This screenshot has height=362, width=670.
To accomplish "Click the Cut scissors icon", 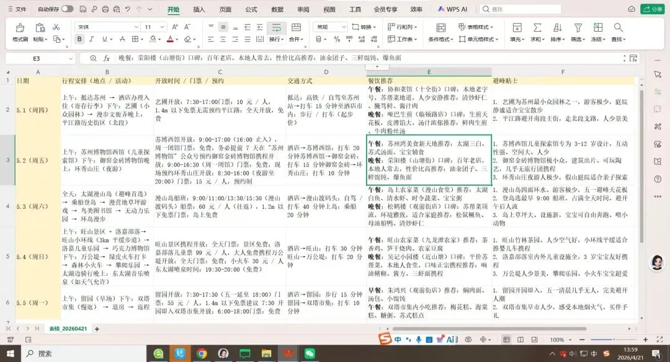I will click(x=56, y=27).
